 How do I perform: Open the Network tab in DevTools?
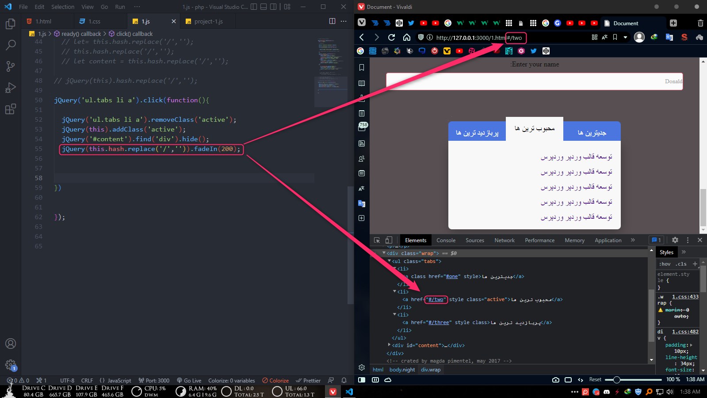504,240
